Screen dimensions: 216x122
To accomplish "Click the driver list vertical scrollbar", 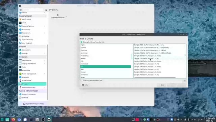I will 185,55.
